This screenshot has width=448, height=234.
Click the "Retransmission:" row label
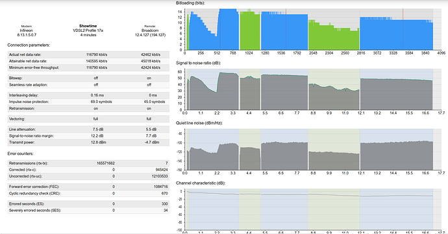[21, 108]
